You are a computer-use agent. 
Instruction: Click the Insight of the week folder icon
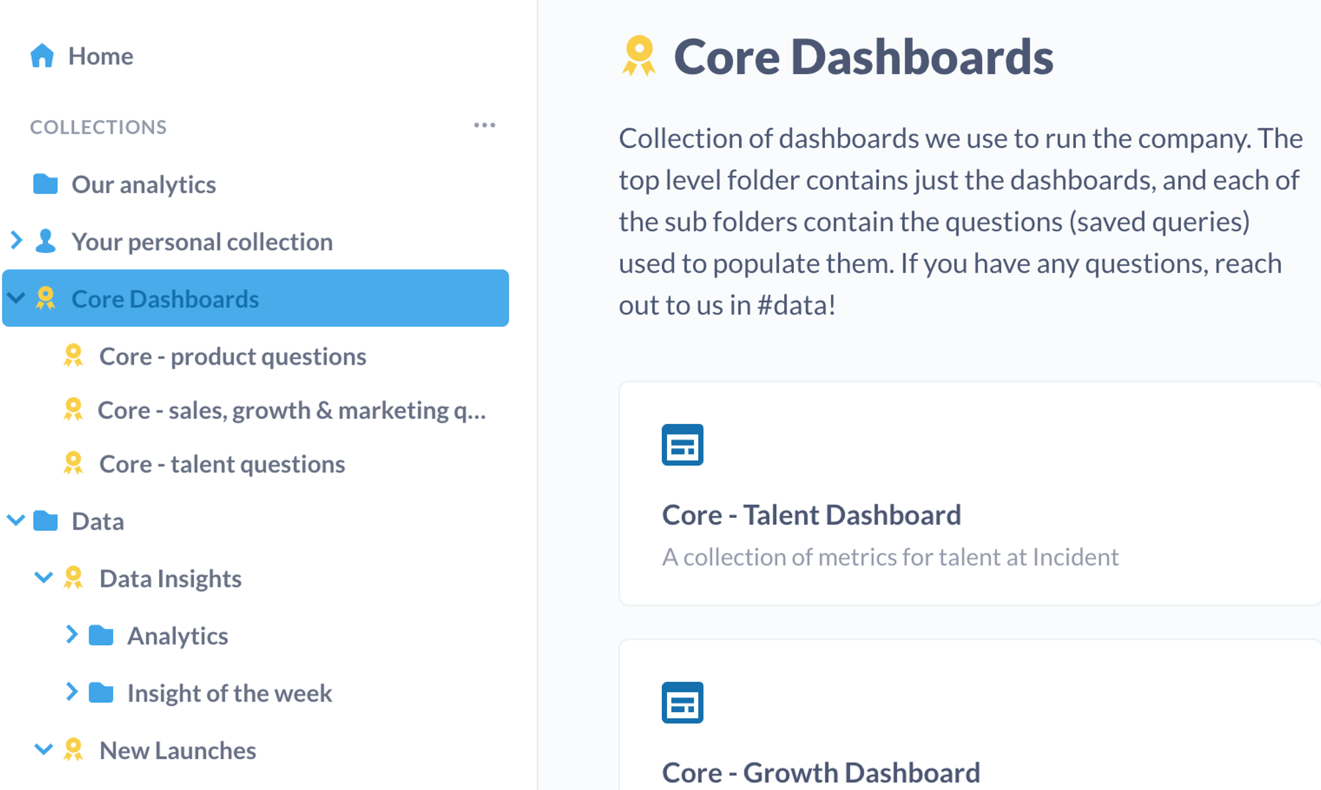(101, 693)
